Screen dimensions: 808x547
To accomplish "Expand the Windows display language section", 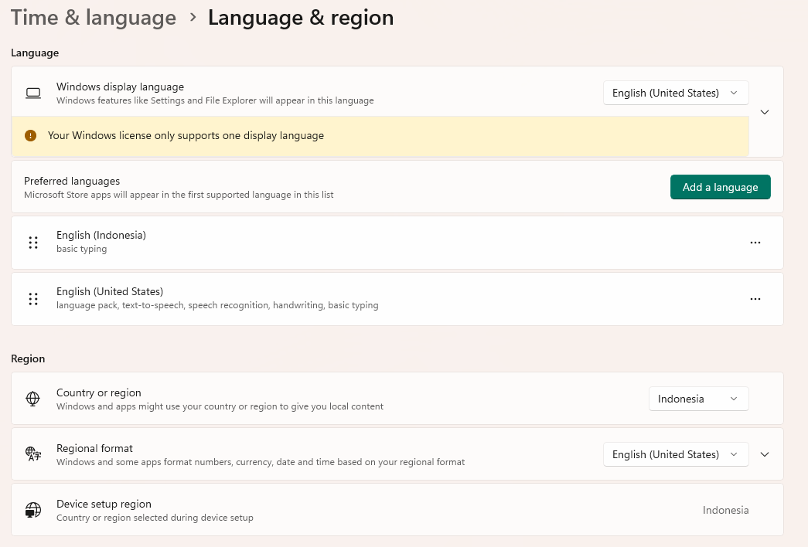I will click(x=765, y=112).
